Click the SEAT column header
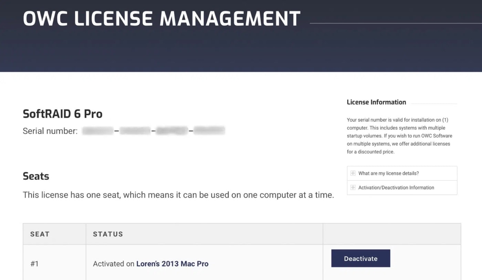Screen dimensions: 482x280 40,234
